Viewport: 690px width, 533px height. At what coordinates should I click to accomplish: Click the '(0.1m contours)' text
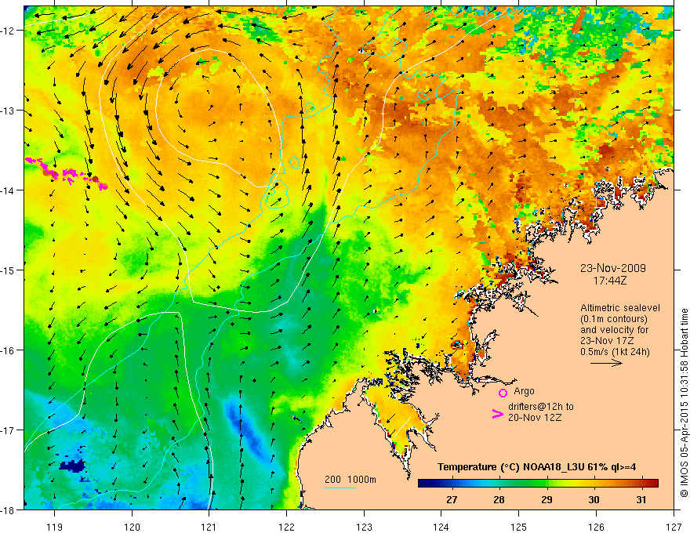point(614,319)
